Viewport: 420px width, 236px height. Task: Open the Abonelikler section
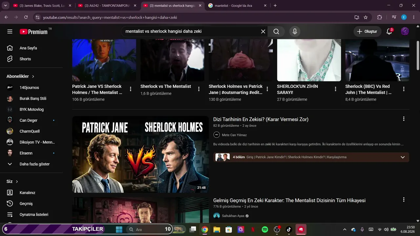click(20, 76)
